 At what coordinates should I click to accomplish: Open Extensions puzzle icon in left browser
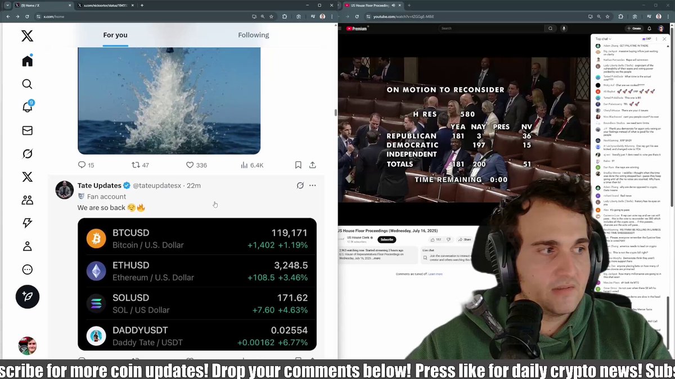point(285,16)
